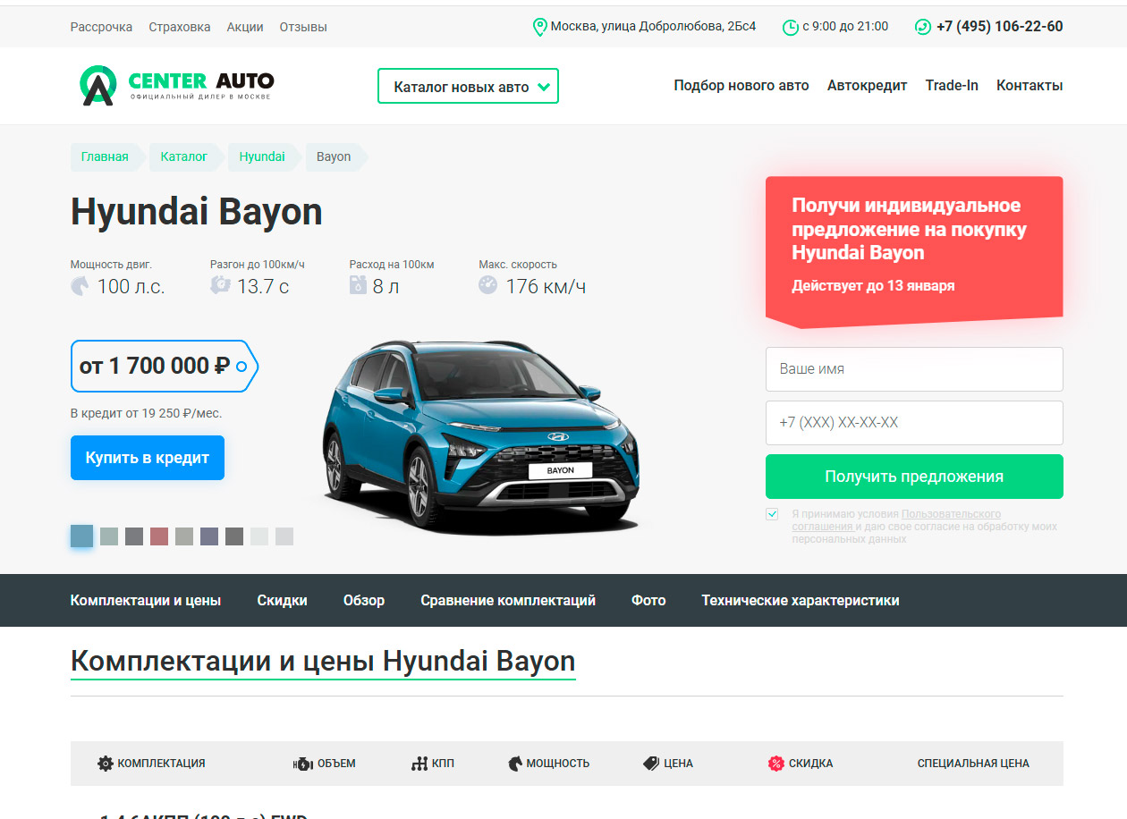Click the Действует до 13 января text
1127x819 pixels.
click(873, 286)
